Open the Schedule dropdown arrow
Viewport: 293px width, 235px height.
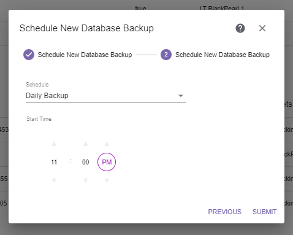(181, 96)
